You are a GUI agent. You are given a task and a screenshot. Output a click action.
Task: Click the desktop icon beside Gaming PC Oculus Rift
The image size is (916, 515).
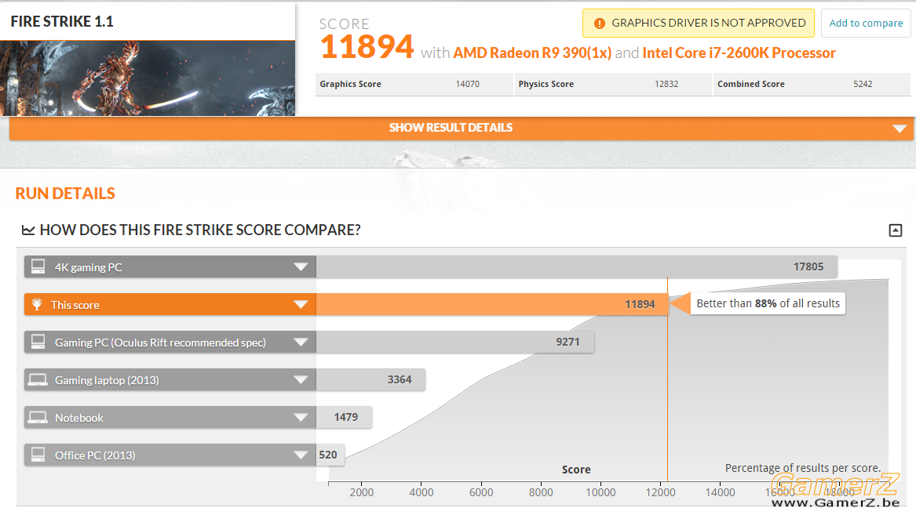(x=38, y=342)
